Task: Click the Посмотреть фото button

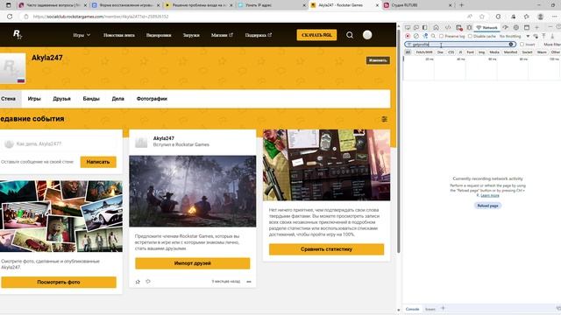Action: (59, 282)
